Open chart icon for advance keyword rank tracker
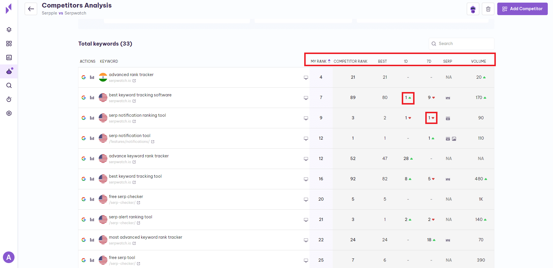This screenshot has height=268, width=553. click(x=92, y=159)
